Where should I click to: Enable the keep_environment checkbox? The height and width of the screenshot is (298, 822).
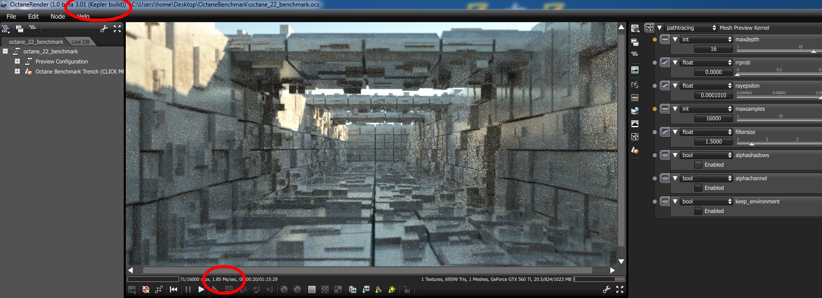(x=698, y=211)
